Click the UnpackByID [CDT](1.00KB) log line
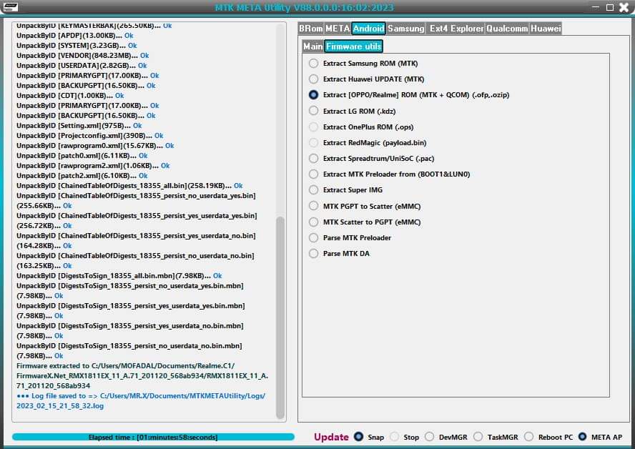This screenshot has height=449, width=635. tap(70, 96)
